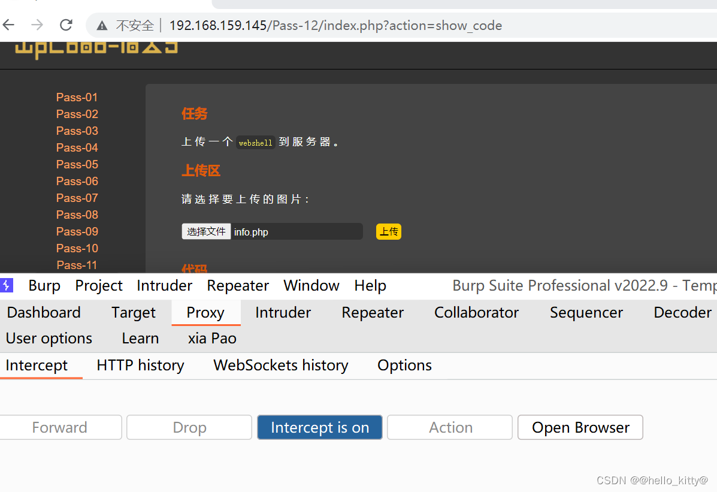Image resolution: width=717 pixels, height=492 pixels.
Task: Switch to the Target tab
Action: click(x=134, y=313)
